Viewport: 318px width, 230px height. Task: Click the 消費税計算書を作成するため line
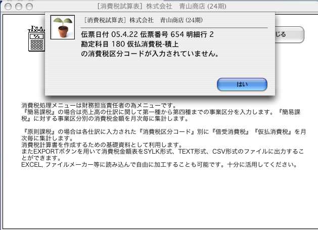point(102,145)
